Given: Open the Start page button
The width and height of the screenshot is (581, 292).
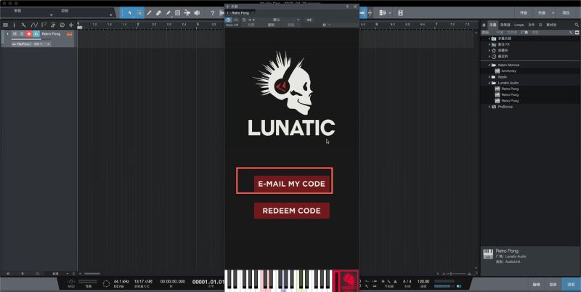Looking at the screenshot, I should pyautogui.click(x=523, y=12).
